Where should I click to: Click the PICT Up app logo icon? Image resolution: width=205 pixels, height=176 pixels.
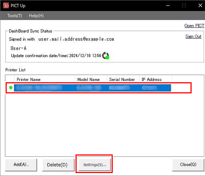click(6, 6)
